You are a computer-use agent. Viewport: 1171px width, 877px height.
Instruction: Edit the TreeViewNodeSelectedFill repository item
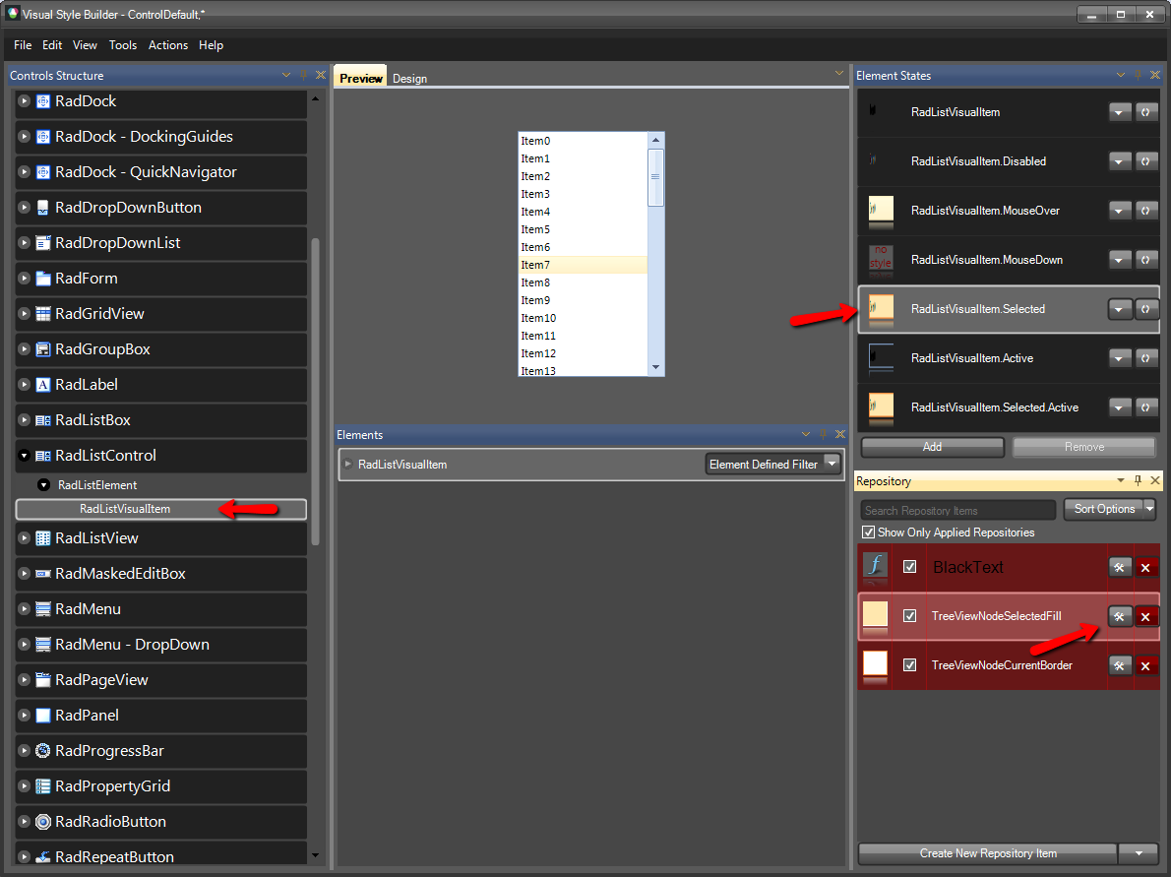pos(1120,617)
